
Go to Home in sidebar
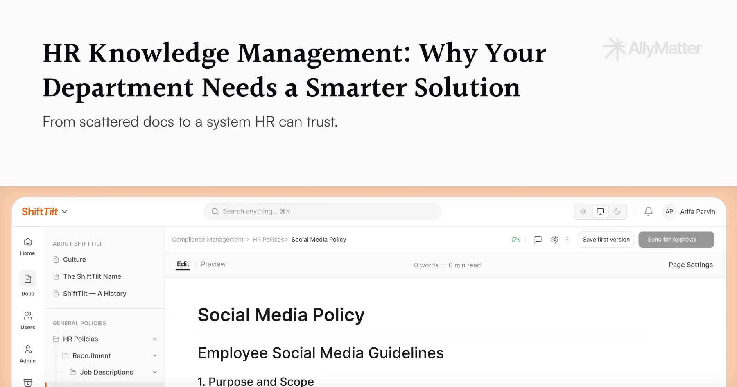pos(27,247)
